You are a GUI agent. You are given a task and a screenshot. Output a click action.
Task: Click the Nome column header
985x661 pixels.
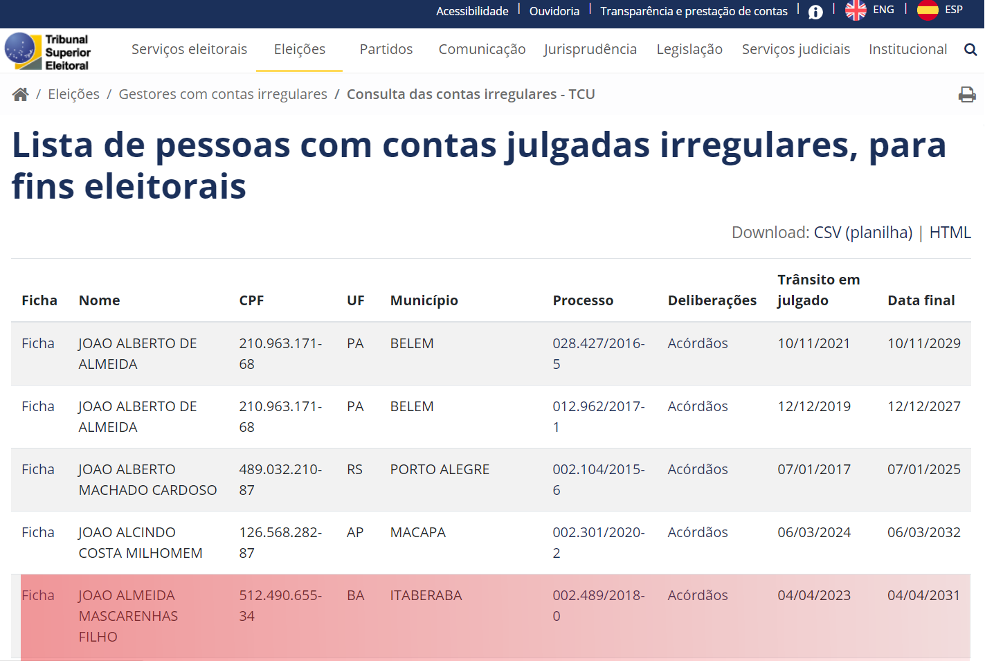100,300
